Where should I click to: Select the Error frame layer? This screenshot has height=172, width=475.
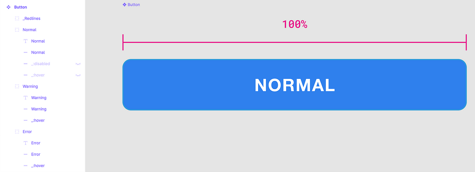(x=42, y=132)
